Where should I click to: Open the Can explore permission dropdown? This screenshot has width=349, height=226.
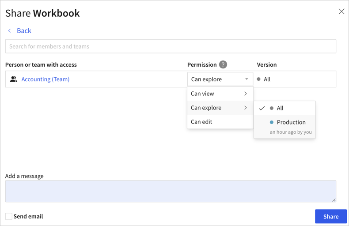[220, 79]
